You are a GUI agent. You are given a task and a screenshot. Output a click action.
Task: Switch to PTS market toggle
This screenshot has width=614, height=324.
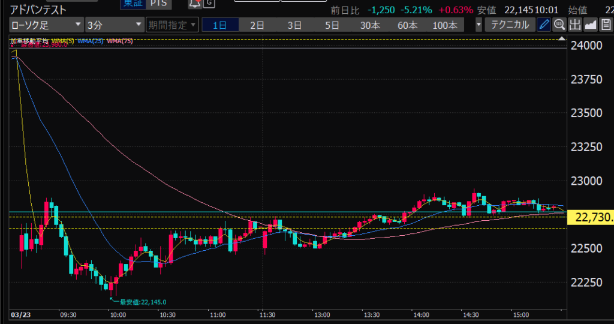[x=159, y=4]
